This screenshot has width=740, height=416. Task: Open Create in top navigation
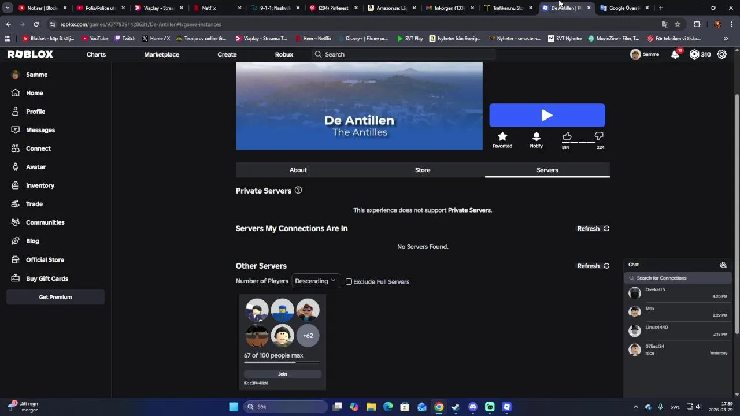click(227, 54)
